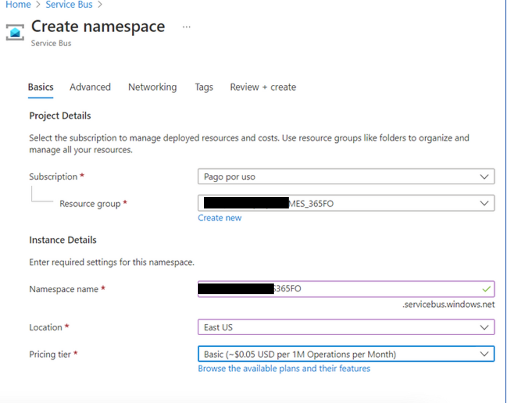
Task: Click the Create namespace page title
Action: (x=98, y=26)
